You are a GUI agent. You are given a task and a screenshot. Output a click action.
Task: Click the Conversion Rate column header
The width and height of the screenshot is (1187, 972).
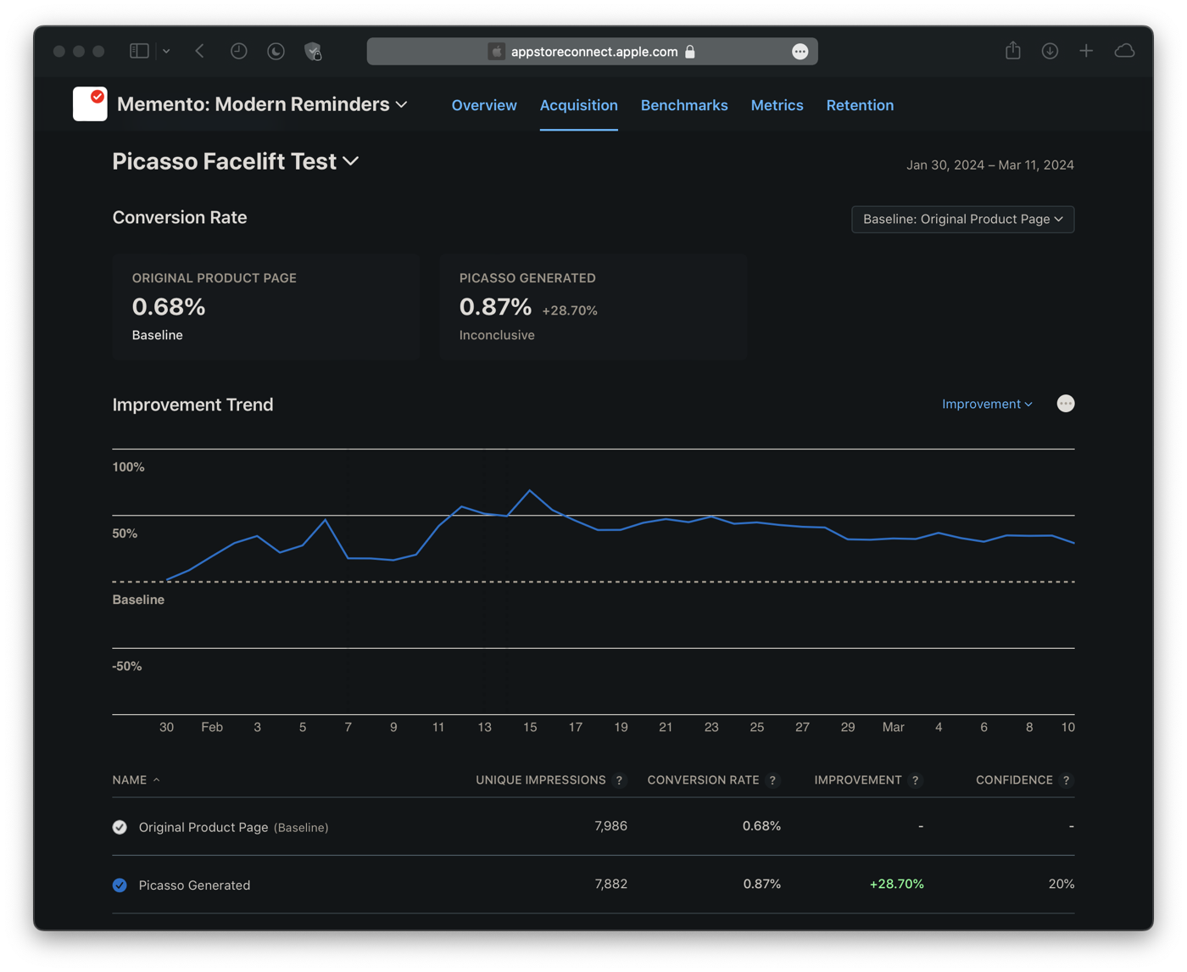coord(703,780)
